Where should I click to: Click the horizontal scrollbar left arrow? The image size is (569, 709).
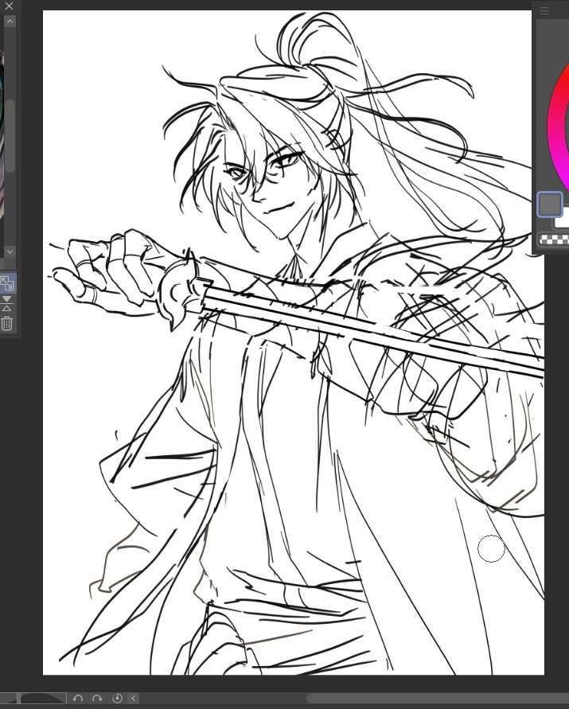click(x=133, y=698)
